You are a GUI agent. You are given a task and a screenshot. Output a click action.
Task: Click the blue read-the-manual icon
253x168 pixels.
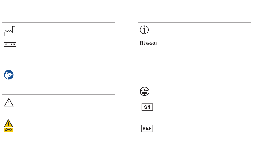coord(9,75)
